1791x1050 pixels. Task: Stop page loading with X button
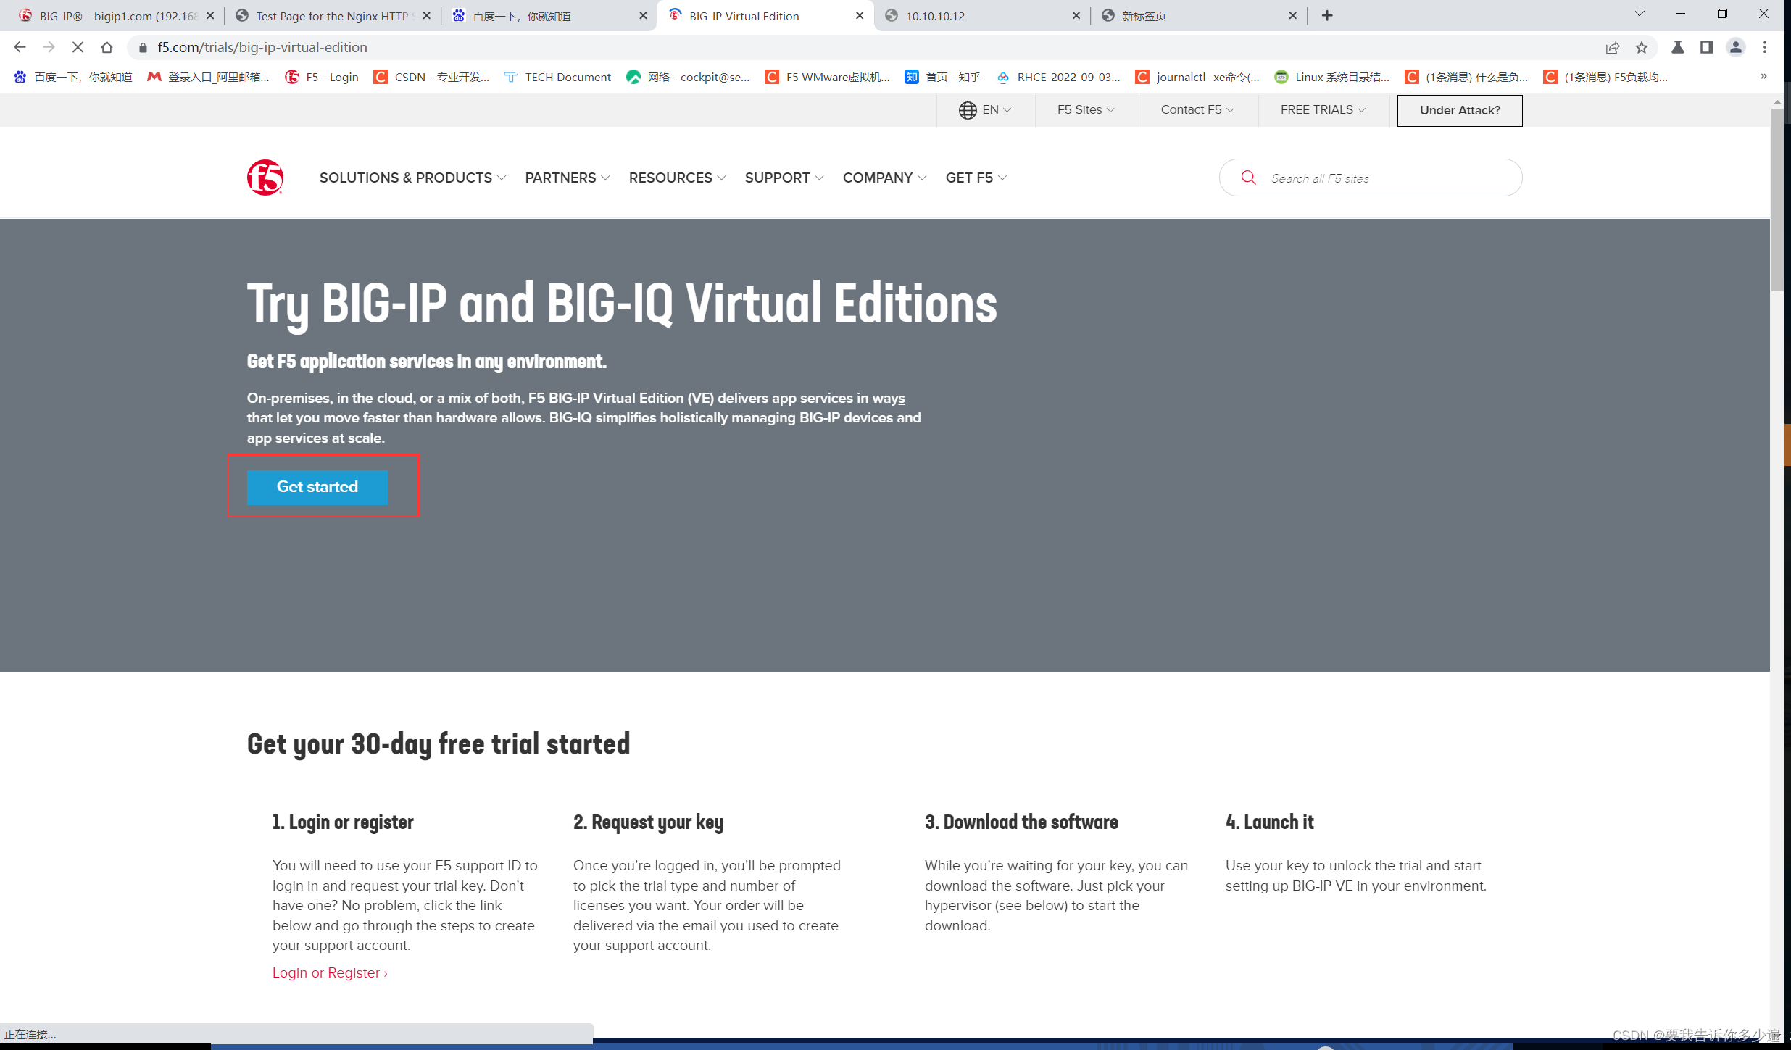[78, 48]
